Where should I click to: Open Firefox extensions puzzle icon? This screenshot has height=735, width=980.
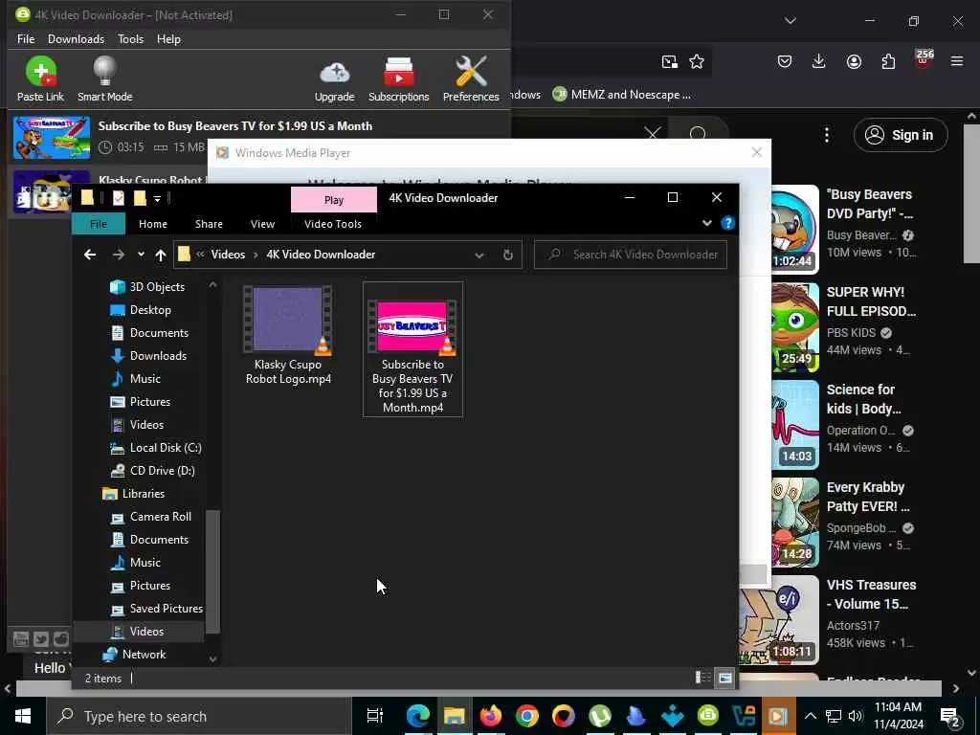coord(888,61)
